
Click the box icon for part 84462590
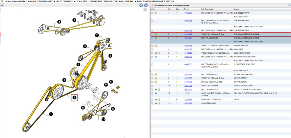click(x=159, y=53)
